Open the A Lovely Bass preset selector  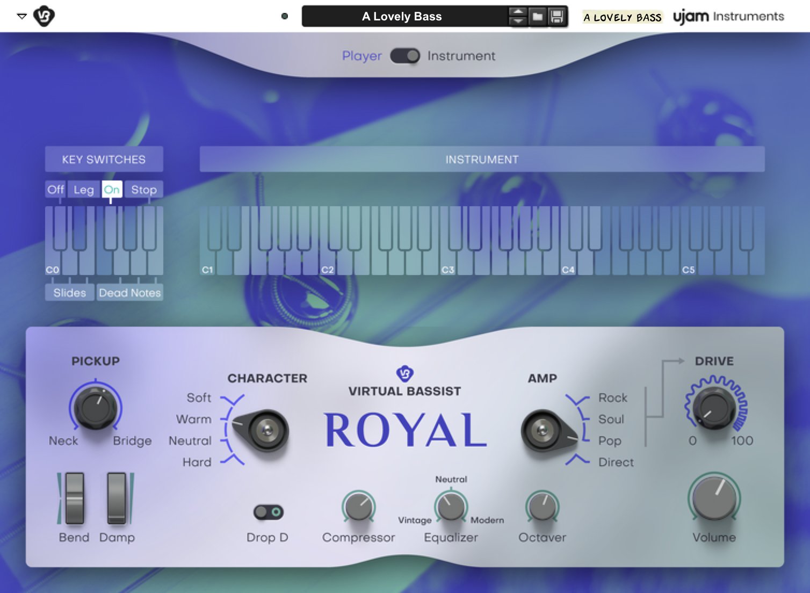tap(402, 16)
